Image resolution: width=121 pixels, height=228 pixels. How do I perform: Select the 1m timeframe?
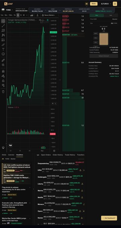coord(2,15)
